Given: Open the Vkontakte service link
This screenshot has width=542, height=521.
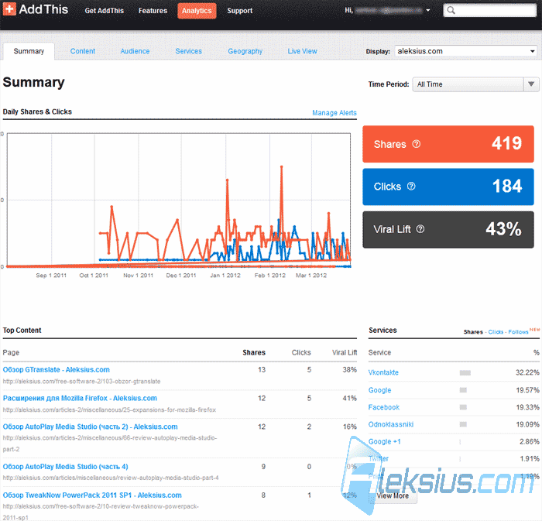Looking at the screenshot, I should click(x=383, y=372).
